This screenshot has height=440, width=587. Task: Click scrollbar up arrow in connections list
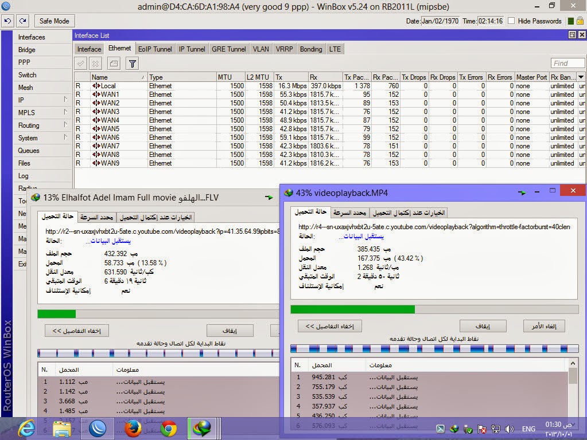[573, 363]
